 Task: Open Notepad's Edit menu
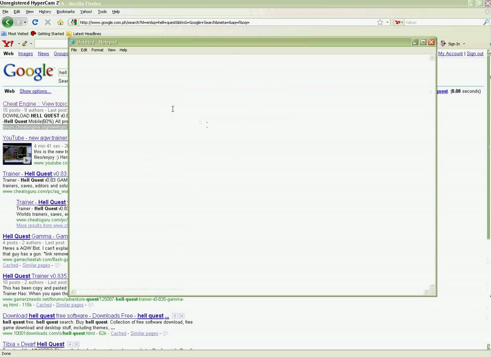pyautogui.click(x=84, y=50)
